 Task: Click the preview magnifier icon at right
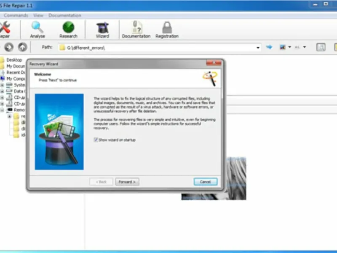pyautogui.click(x=321, y=47)
